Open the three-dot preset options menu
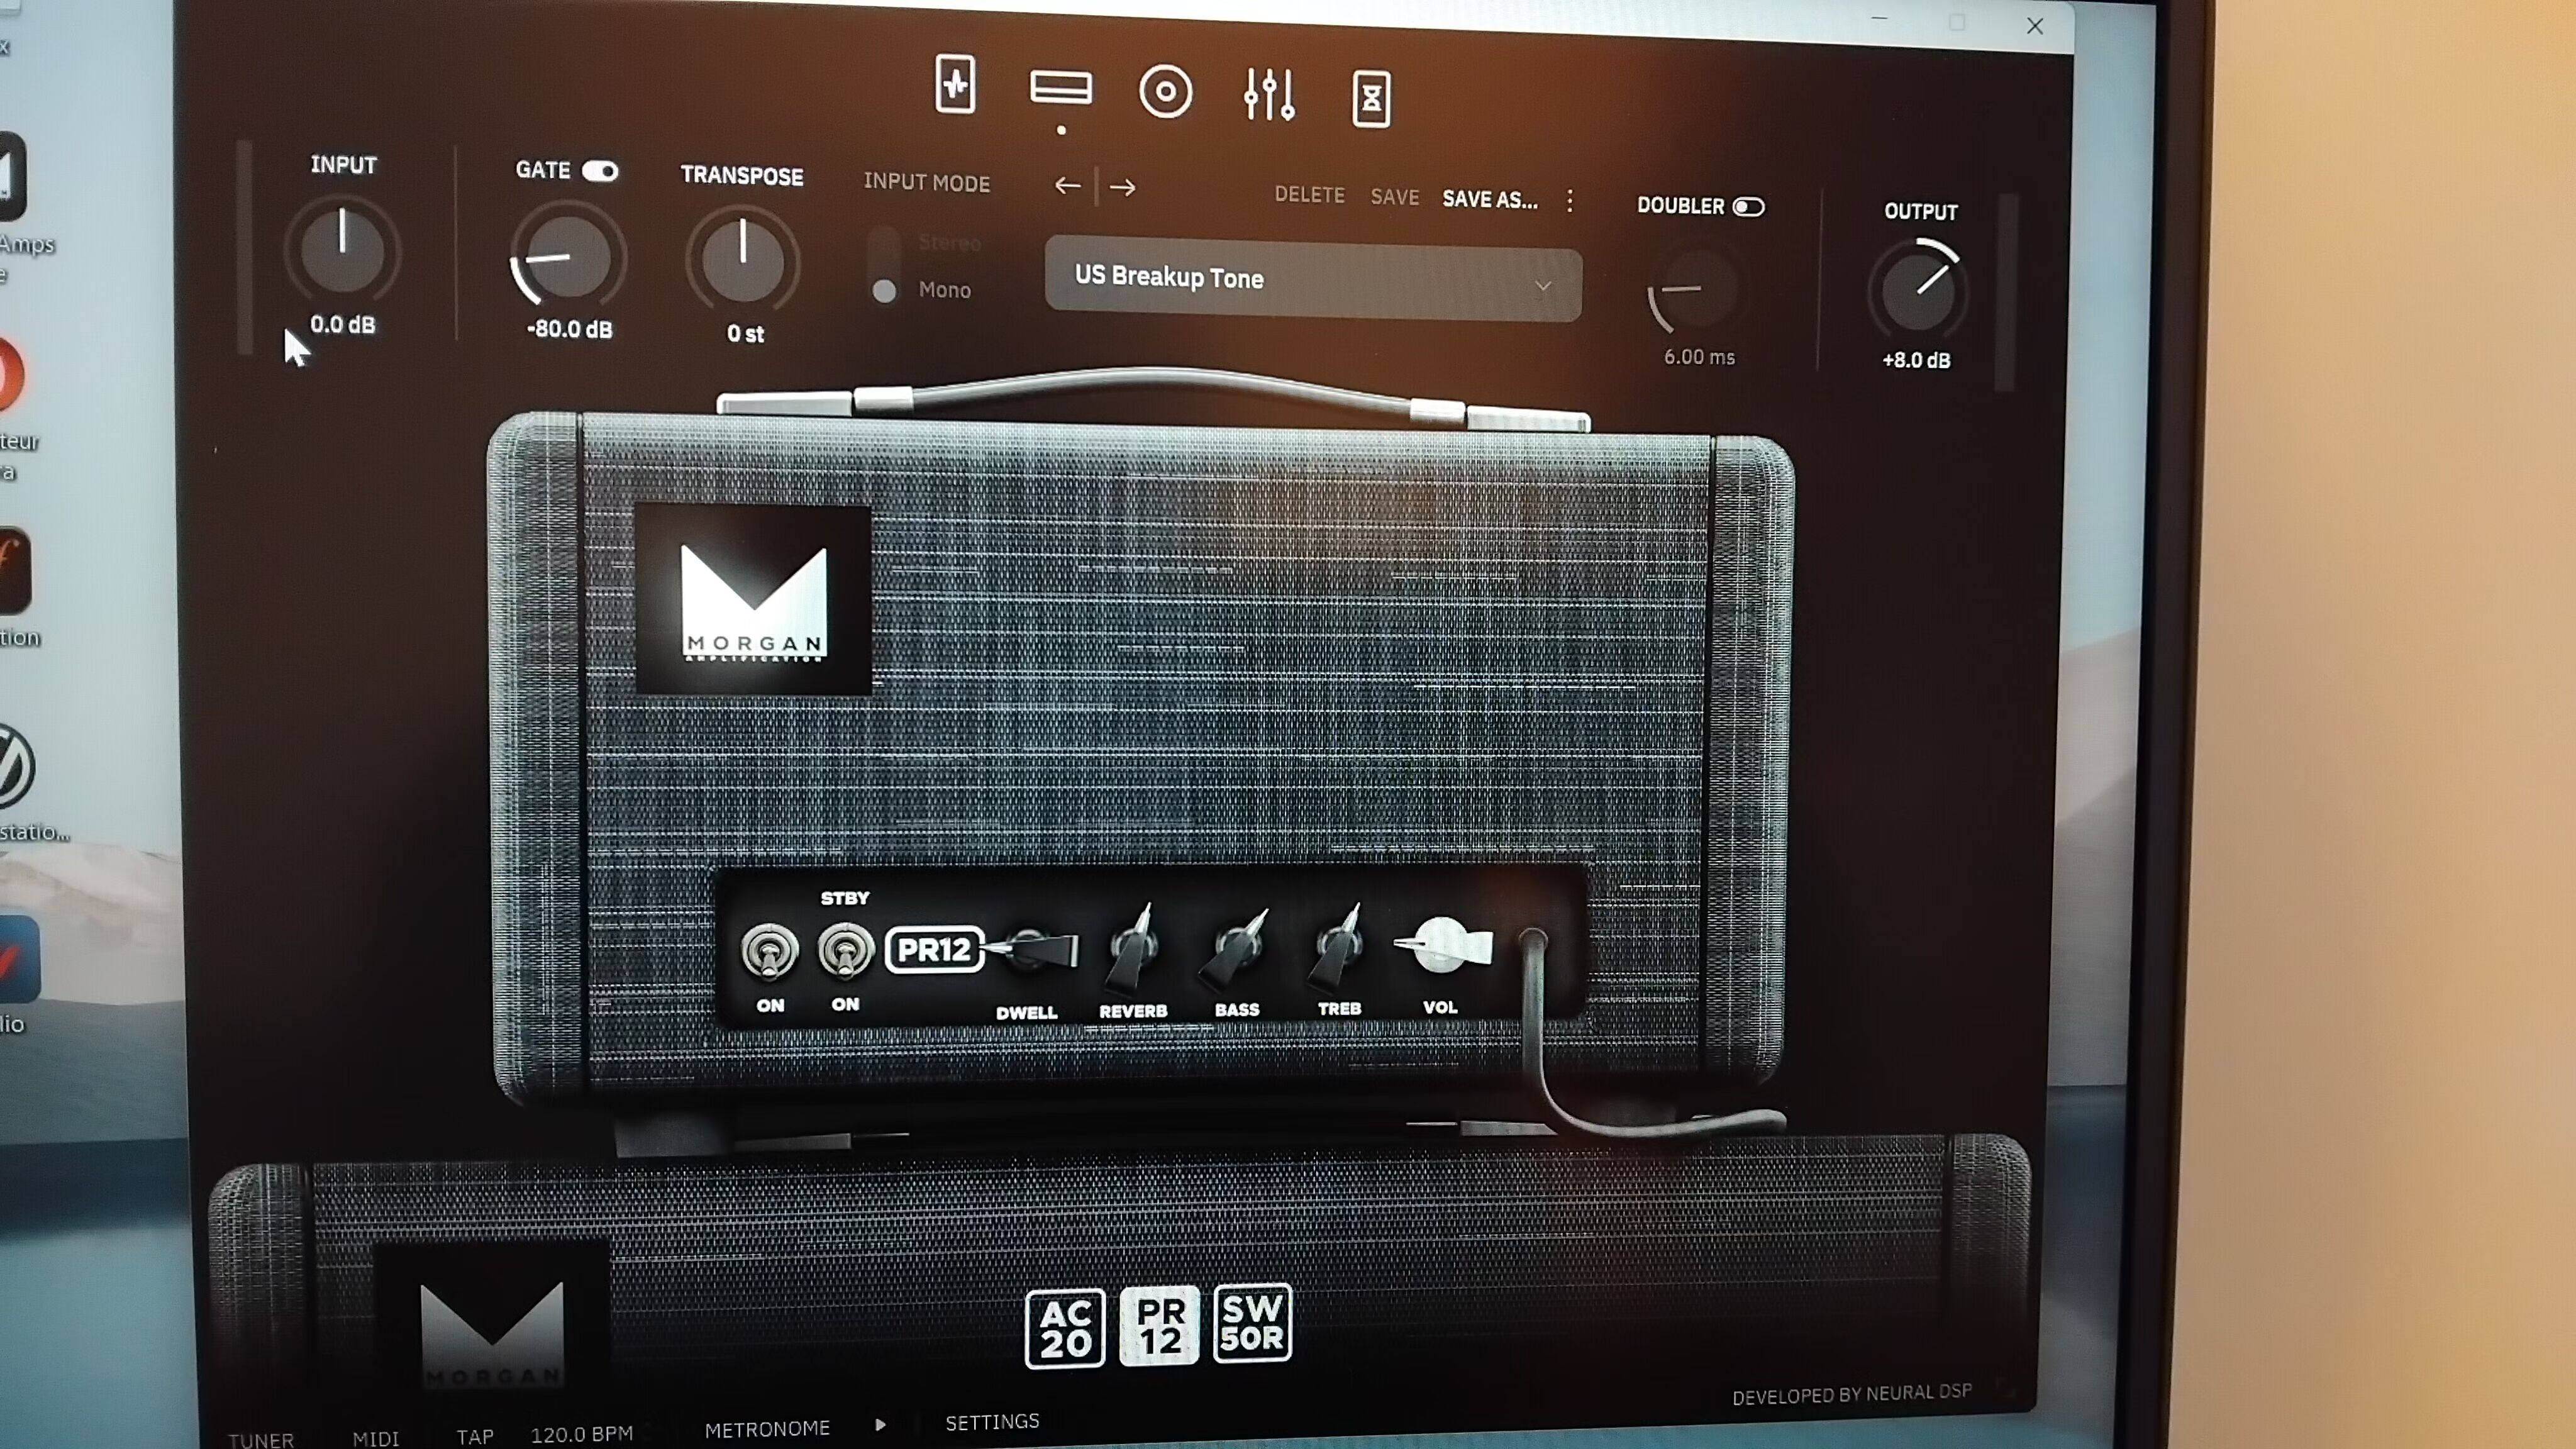Screen dimensions: 2576x1449 coord(1570,201)
